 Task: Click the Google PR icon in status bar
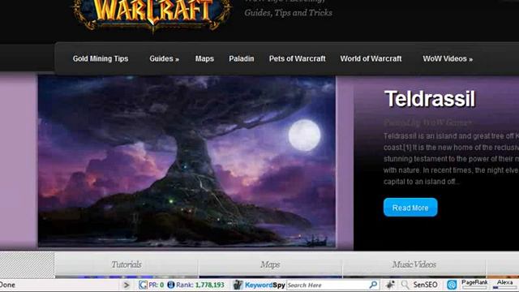pos(143,285)
